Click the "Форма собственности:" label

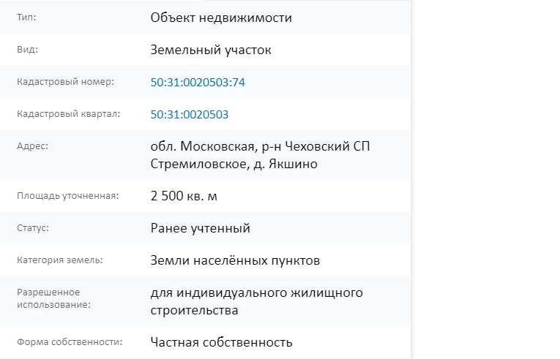(70, 341)
